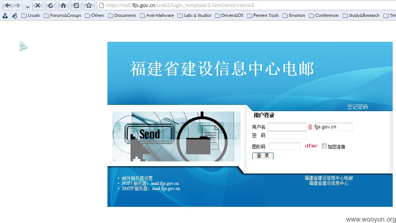396x223 pixels.
Task: Click the 忘记密码 forgot password link
Action: [357, 107]
